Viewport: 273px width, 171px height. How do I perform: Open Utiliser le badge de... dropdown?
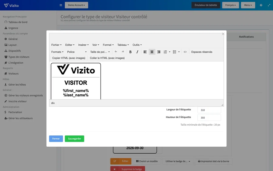[178, 161]
